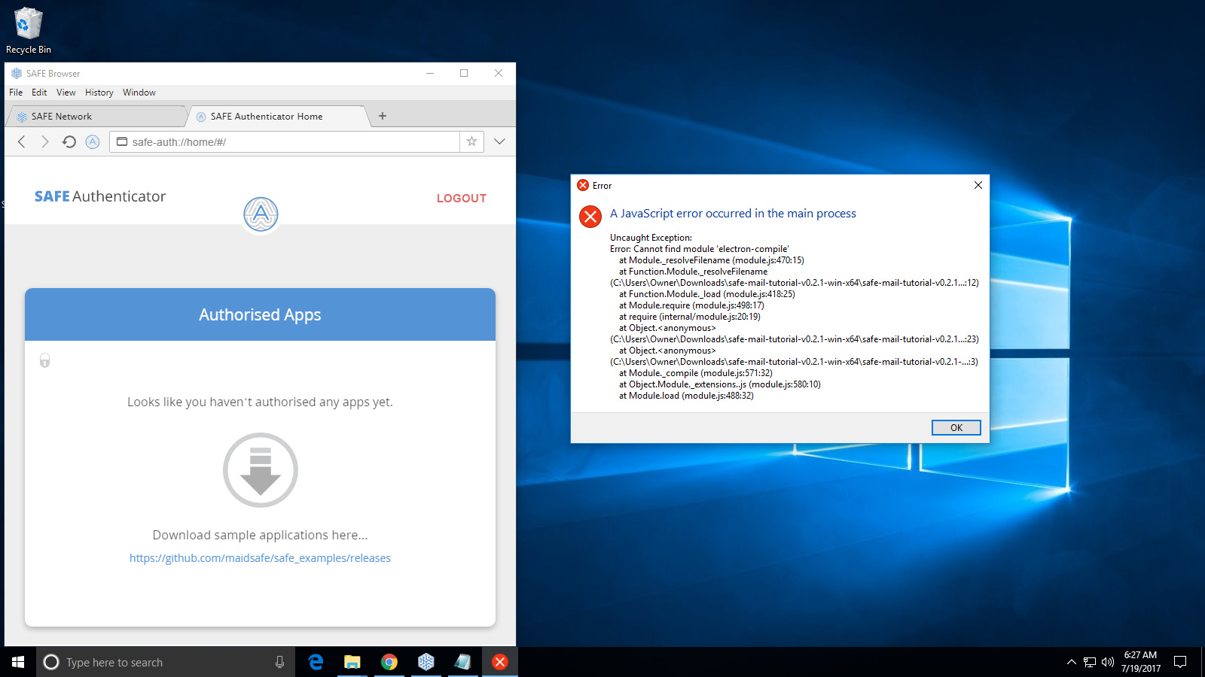Viewport: 1205px width, 677px height.
Task: Open the View menu
Action: pyautogui.click(x=66, y=93)
